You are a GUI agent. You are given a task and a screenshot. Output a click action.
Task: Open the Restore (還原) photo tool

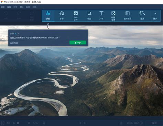(142, 16)
